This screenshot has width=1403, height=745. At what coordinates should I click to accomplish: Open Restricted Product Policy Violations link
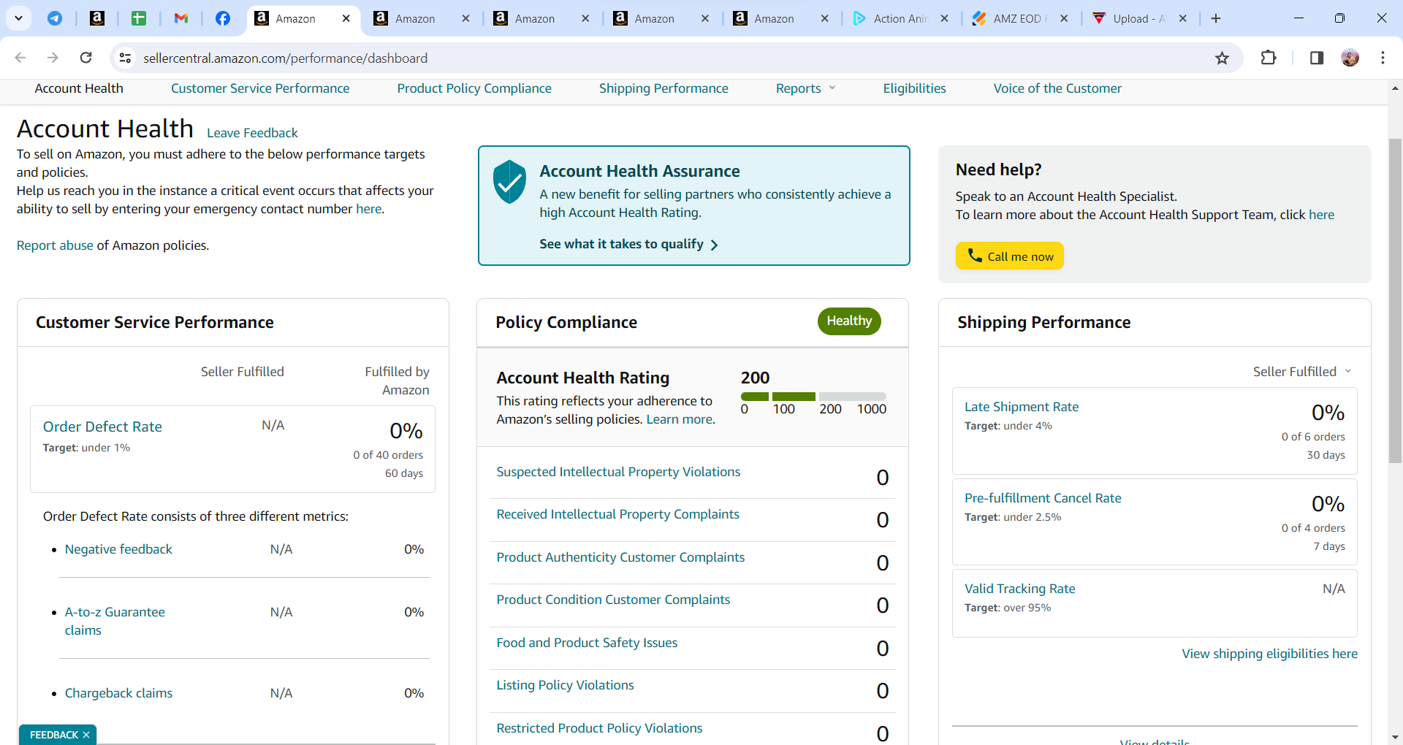[x=599, y=728]
